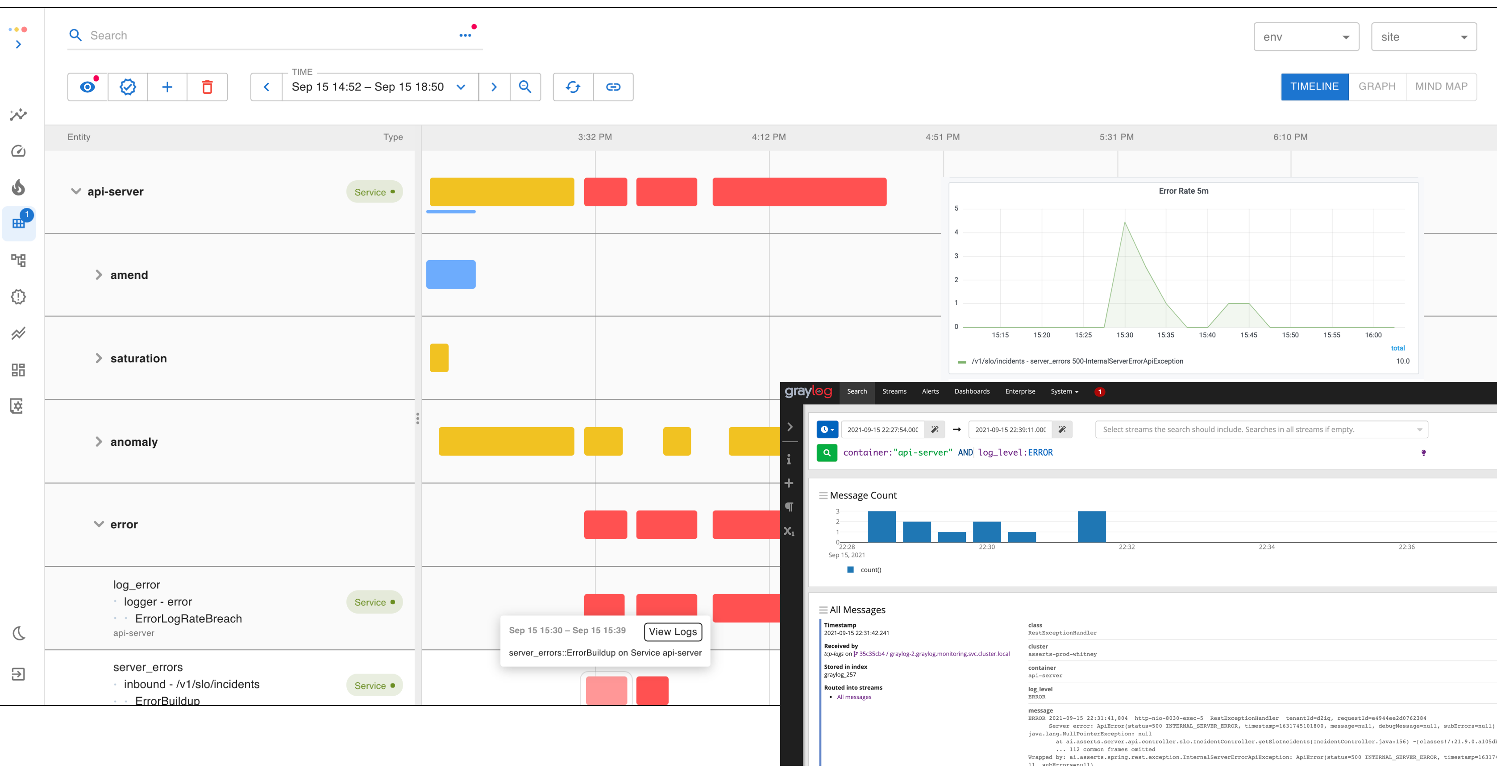Open the Streams menu in Graylog
The height and width of the screenshot is (772, 1497).
(894, 391)
